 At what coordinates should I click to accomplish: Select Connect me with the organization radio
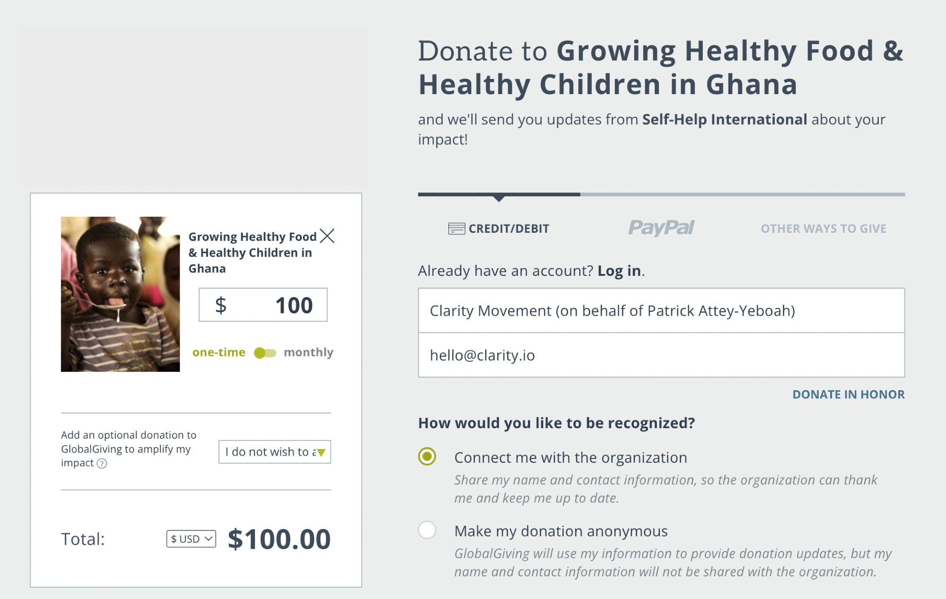coord(427,457)
